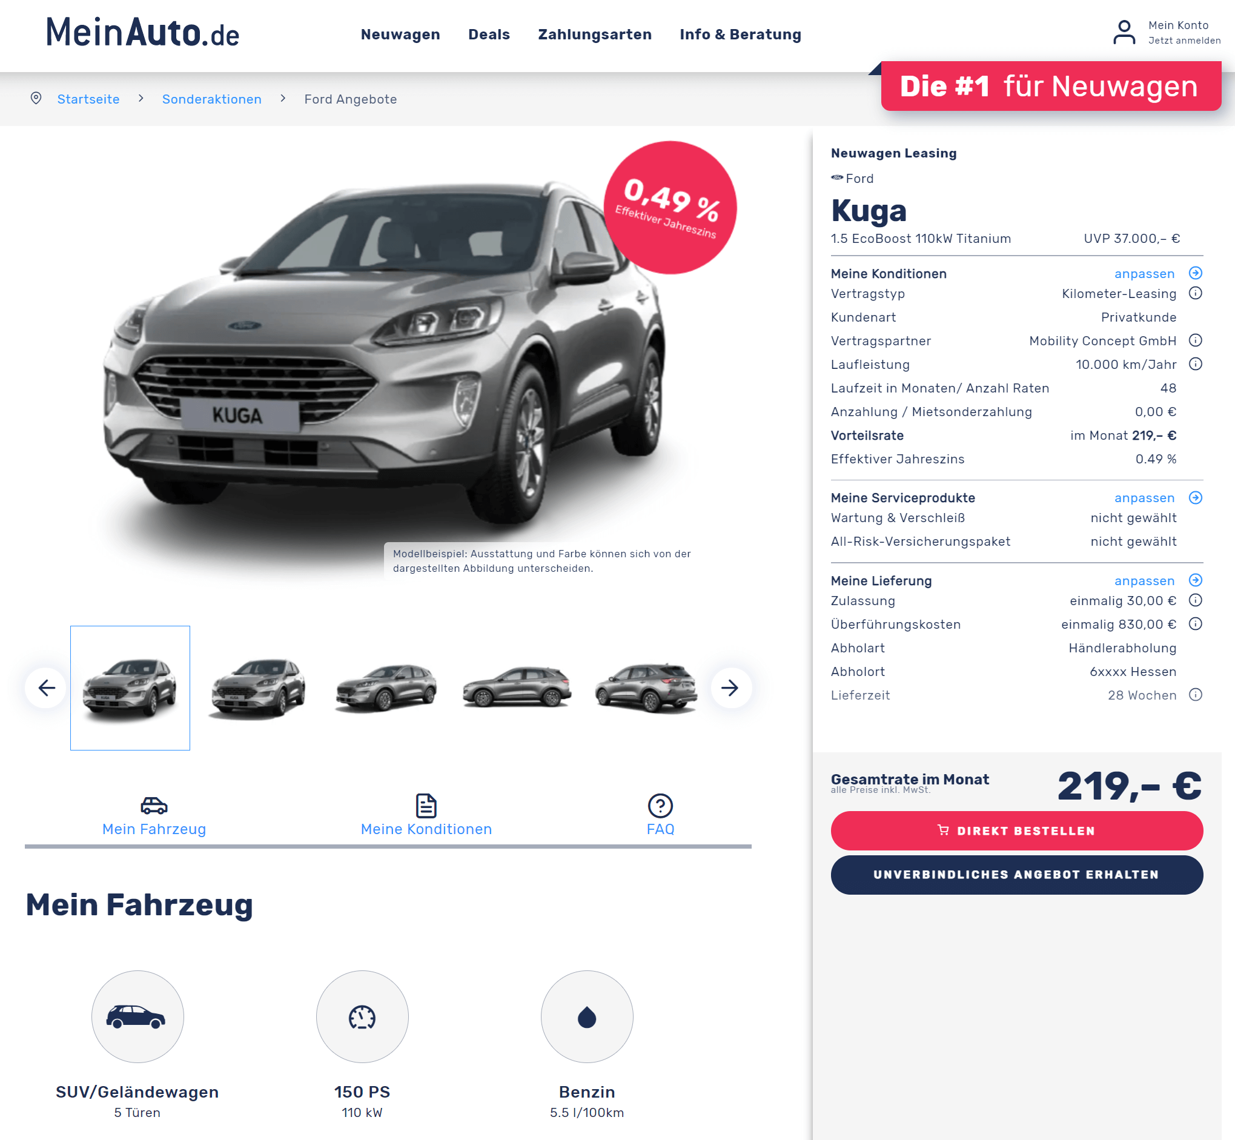Adjust Meine Konditionen via anpassen arrow
This screenshot has width=1235, height=1140.
(1195, 273)
